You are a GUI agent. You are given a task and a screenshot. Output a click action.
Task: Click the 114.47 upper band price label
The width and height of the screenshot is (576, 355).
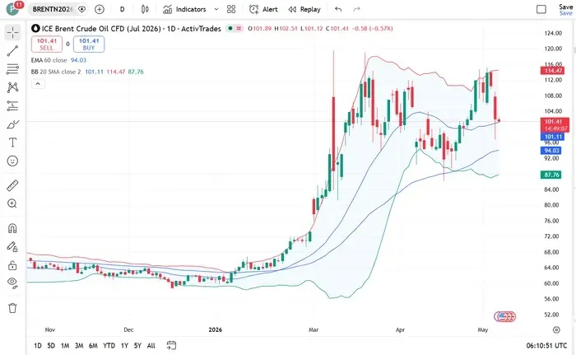[552, 71]
